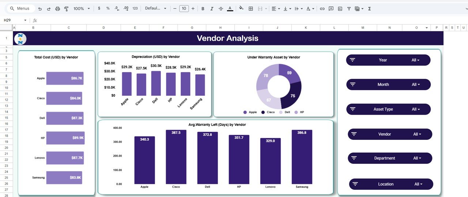
Task: Click the increase font size plus button
Action: pos(193,8)
